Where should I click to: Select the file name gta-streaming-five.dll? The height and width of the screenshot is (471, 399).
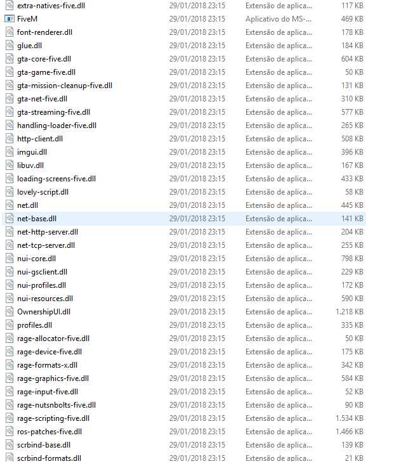pyautogui.click(x=53, y=112)
